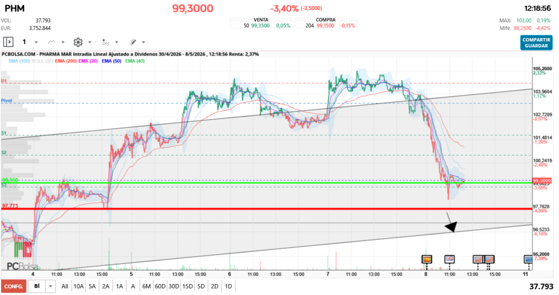Click the R1 resistance level label
The width and height of the screenshot is (559, 295).
point(4,80)
